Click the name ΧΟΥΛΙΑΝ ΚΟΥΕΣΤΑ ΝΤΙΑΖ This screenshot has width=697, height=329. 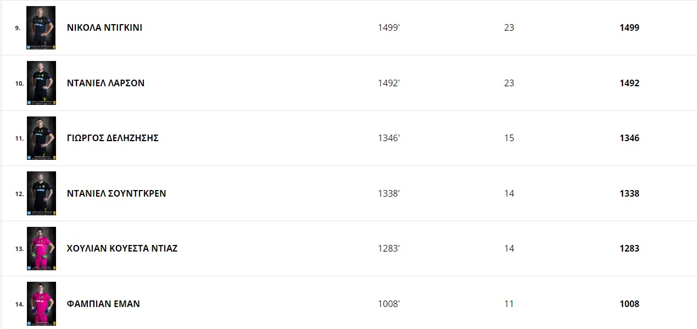[x=122, y=248]
